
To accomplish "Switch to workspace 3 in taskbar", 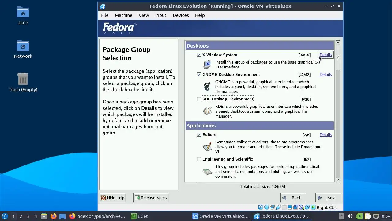I will click(x=28, y=216).
